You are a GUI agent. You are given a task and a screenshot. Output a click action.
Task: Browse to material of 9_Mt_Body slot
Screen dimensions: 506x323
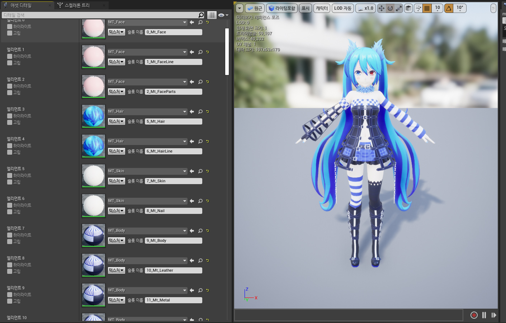pyautogui.click(x=200, y=231)
